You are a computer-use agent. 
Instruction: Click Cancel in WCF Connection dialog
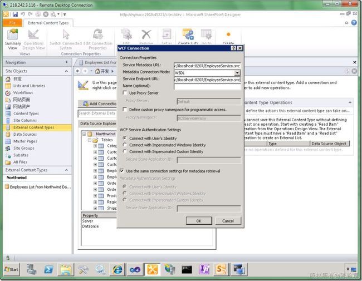pyautogui.click(x=228, y=221)
